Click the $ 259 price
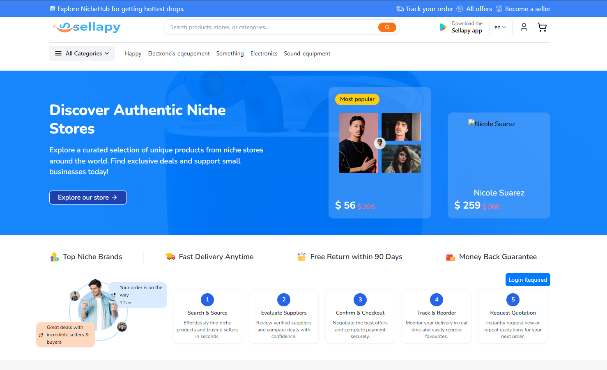The height and width of the screenshot is (370, 607). point(467,205)
